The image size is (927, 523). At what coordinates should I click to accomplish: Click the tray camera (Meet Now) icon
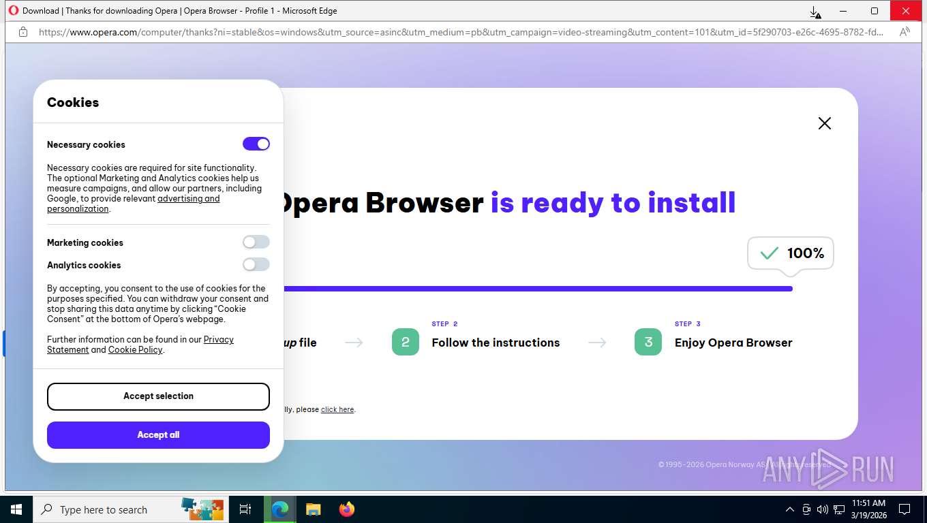click(806, 509)
